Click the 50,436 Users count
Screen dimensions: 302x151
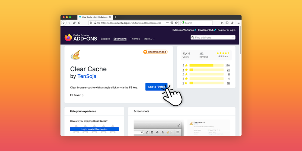coord(186,55)
